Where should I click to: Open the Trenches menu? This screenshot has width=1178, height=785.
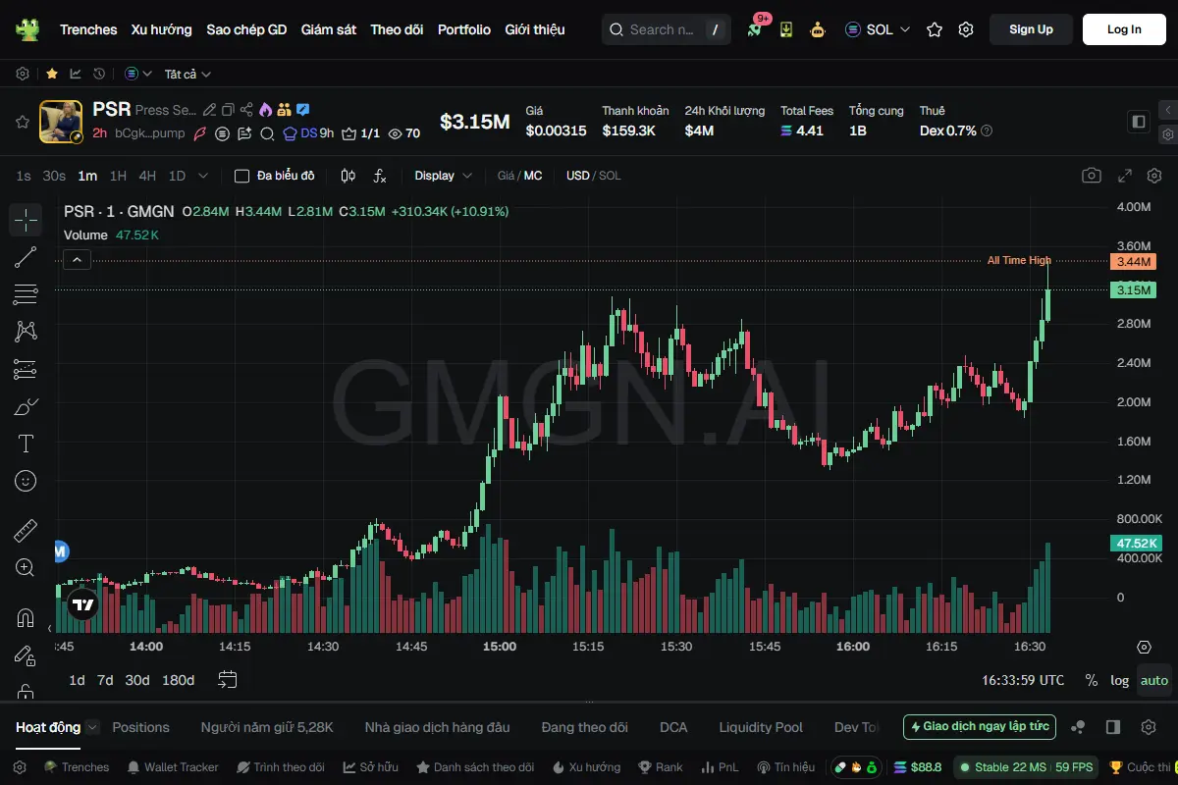point(88,29)
